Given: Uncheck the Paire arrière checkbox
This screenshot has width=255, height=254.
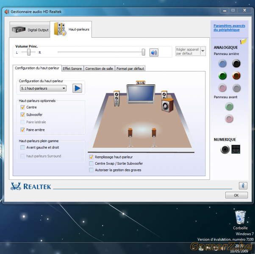Looking at the screenshot, I should (22, 130).
